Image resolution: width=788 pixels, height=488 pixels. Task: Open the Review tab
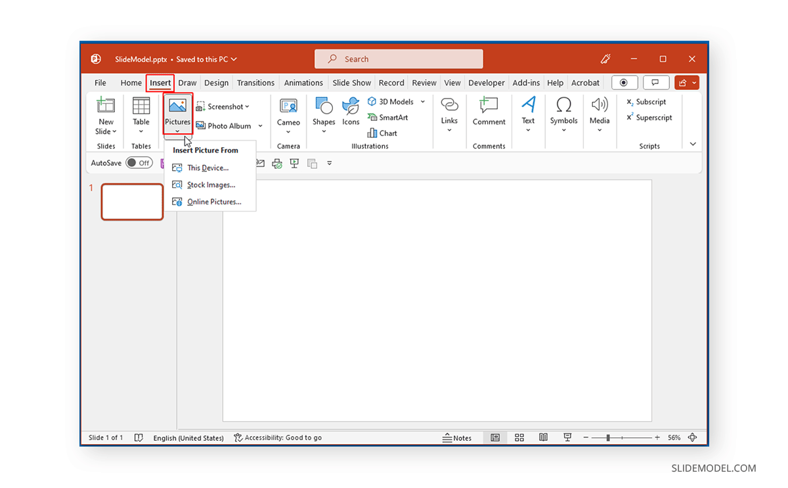pyautogui.click(x=424, y=82)
